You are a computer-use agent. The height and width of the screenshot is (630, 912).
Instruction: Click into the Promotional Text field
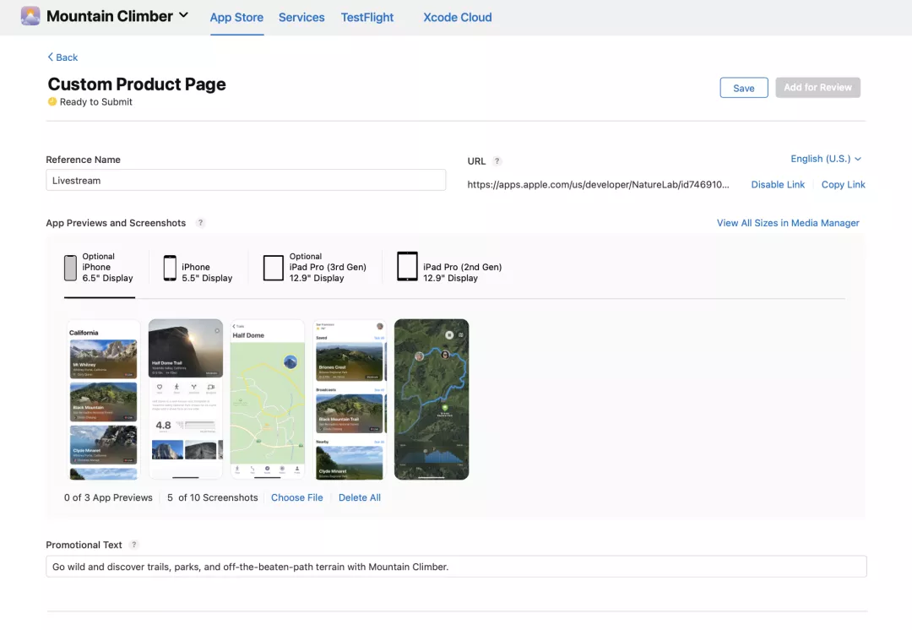456,567
